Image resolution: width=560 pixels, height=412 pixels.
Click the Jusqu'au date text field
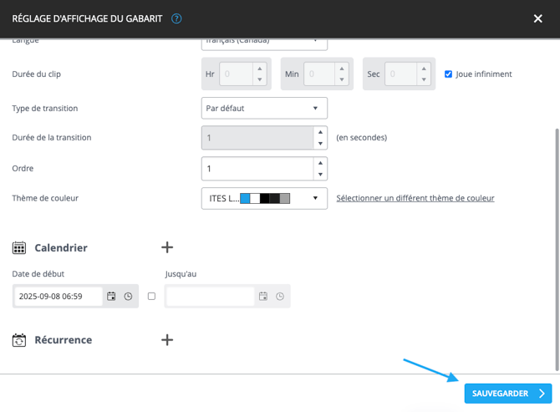(210, 296)
